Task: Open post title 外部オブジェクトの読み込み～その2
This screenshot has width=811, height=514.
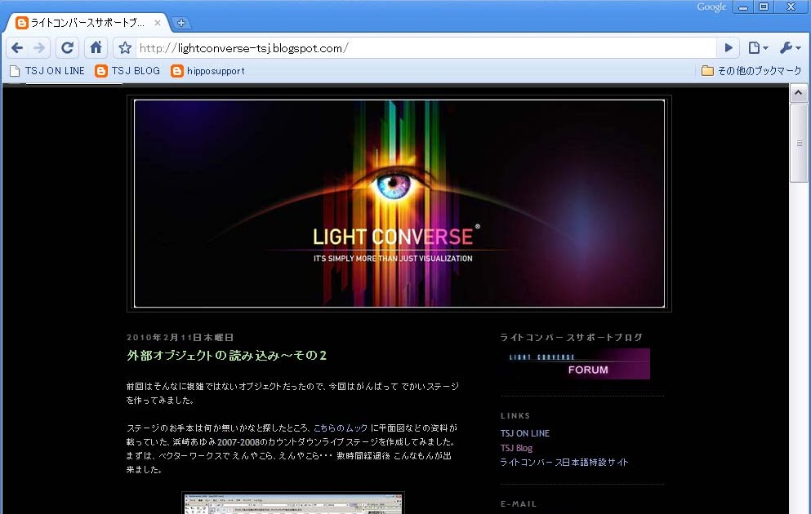Action: pyautogui.click(x=226, y=356)
